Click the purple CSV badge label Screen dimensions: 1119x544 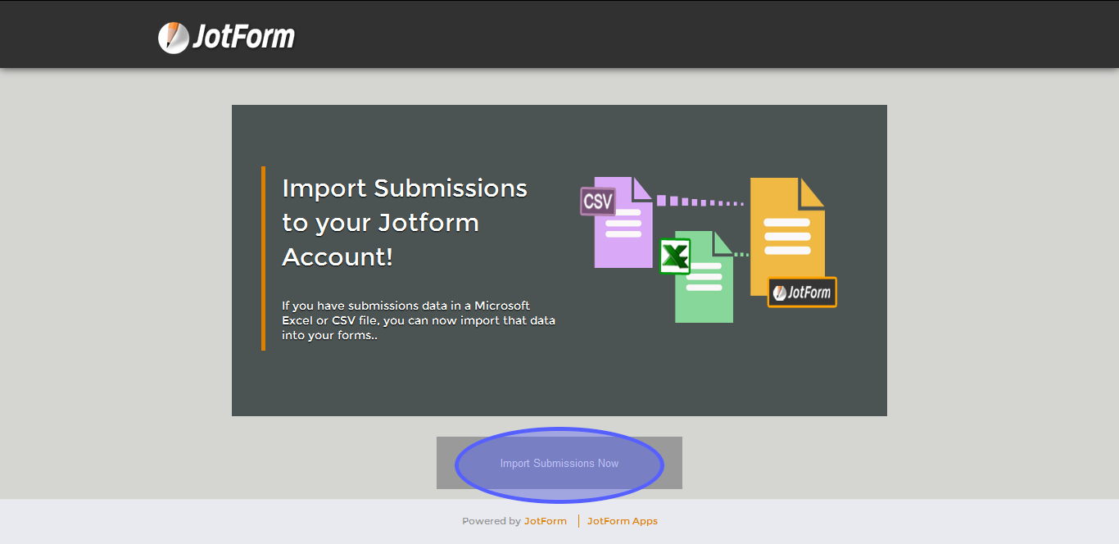[x=598, y=201]
